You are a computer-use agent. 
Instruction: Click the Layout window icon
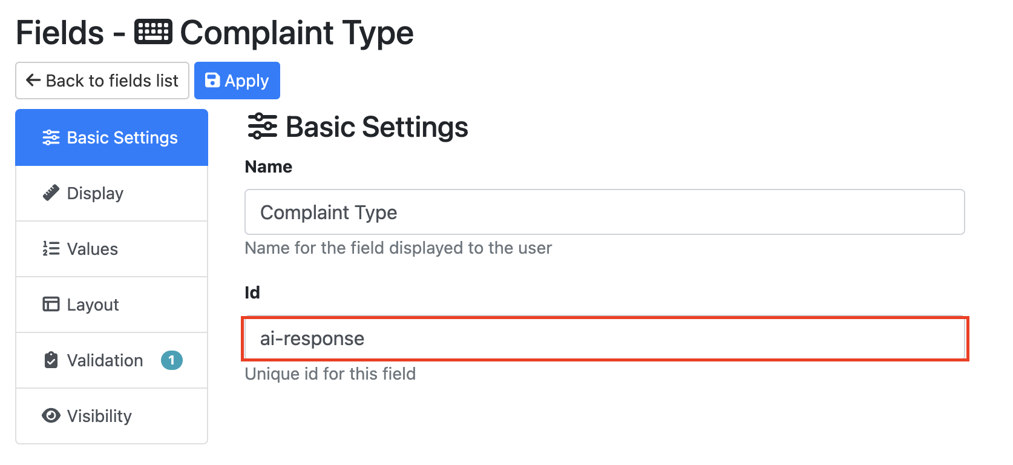tap(51, 304)
